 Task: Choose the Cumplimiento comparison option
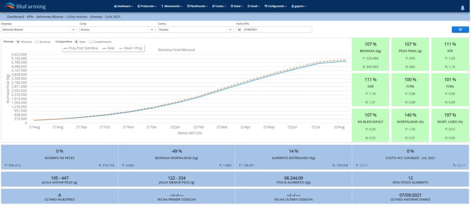click(x=90, y=42)
